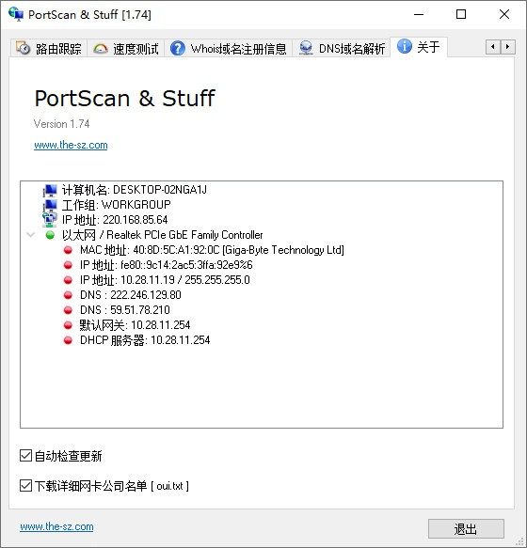Collapse the 以太网 Realtek adapter node

(x=31, y=235)
